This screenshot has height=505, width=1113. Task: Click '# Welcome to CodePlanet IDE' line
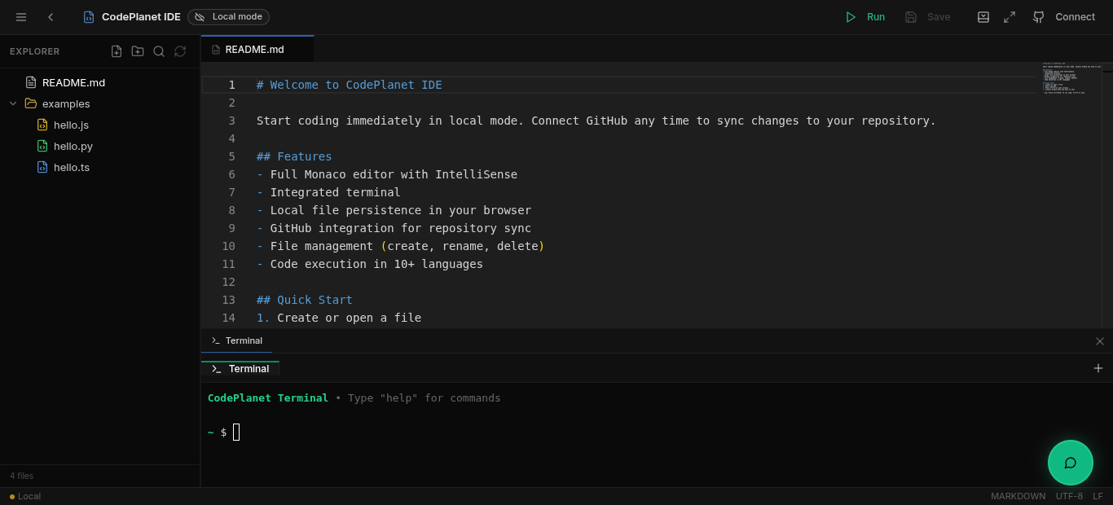pyautogui.click(x=350, y=85)
